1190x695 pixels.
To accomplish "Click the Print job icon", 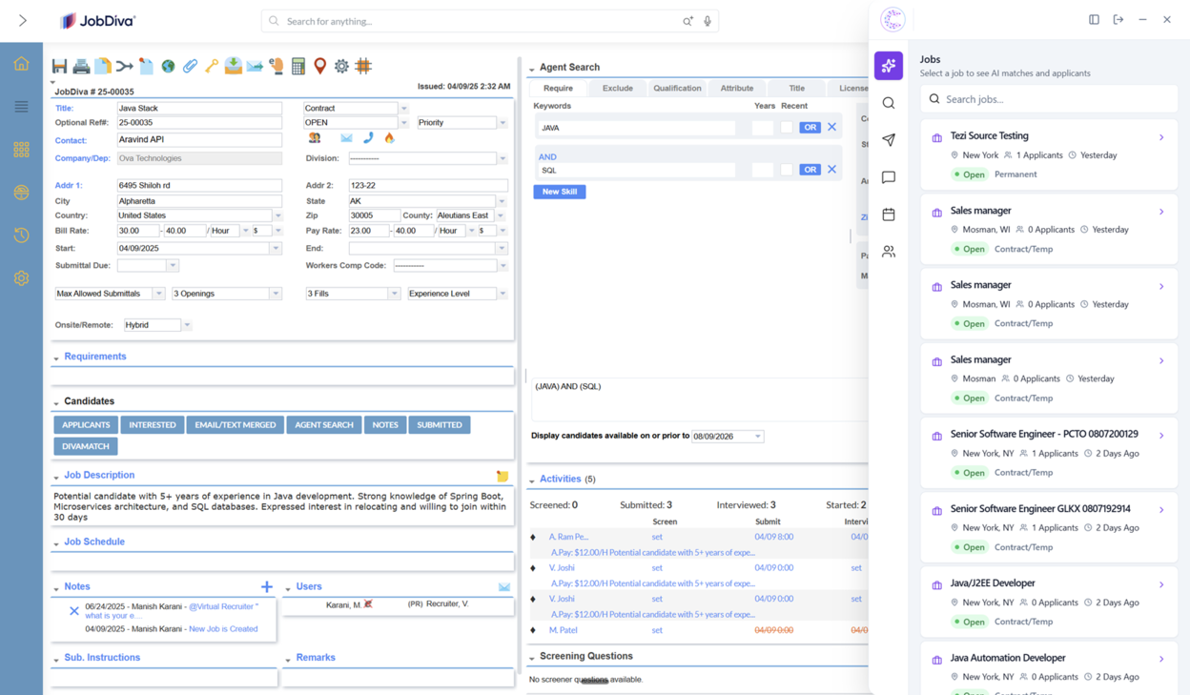I will (x=81, y=66).
